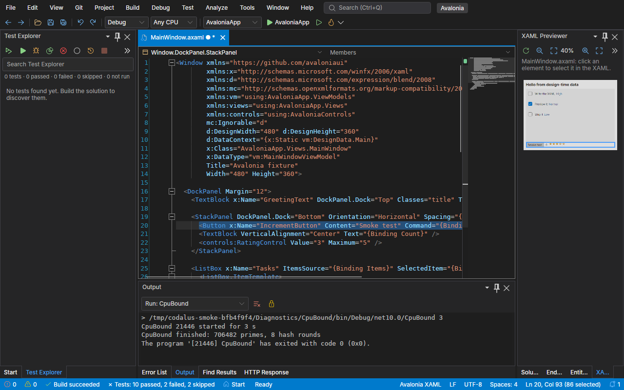
Task: Collapse the Window element on line 1
Action: tap(172, 63)
